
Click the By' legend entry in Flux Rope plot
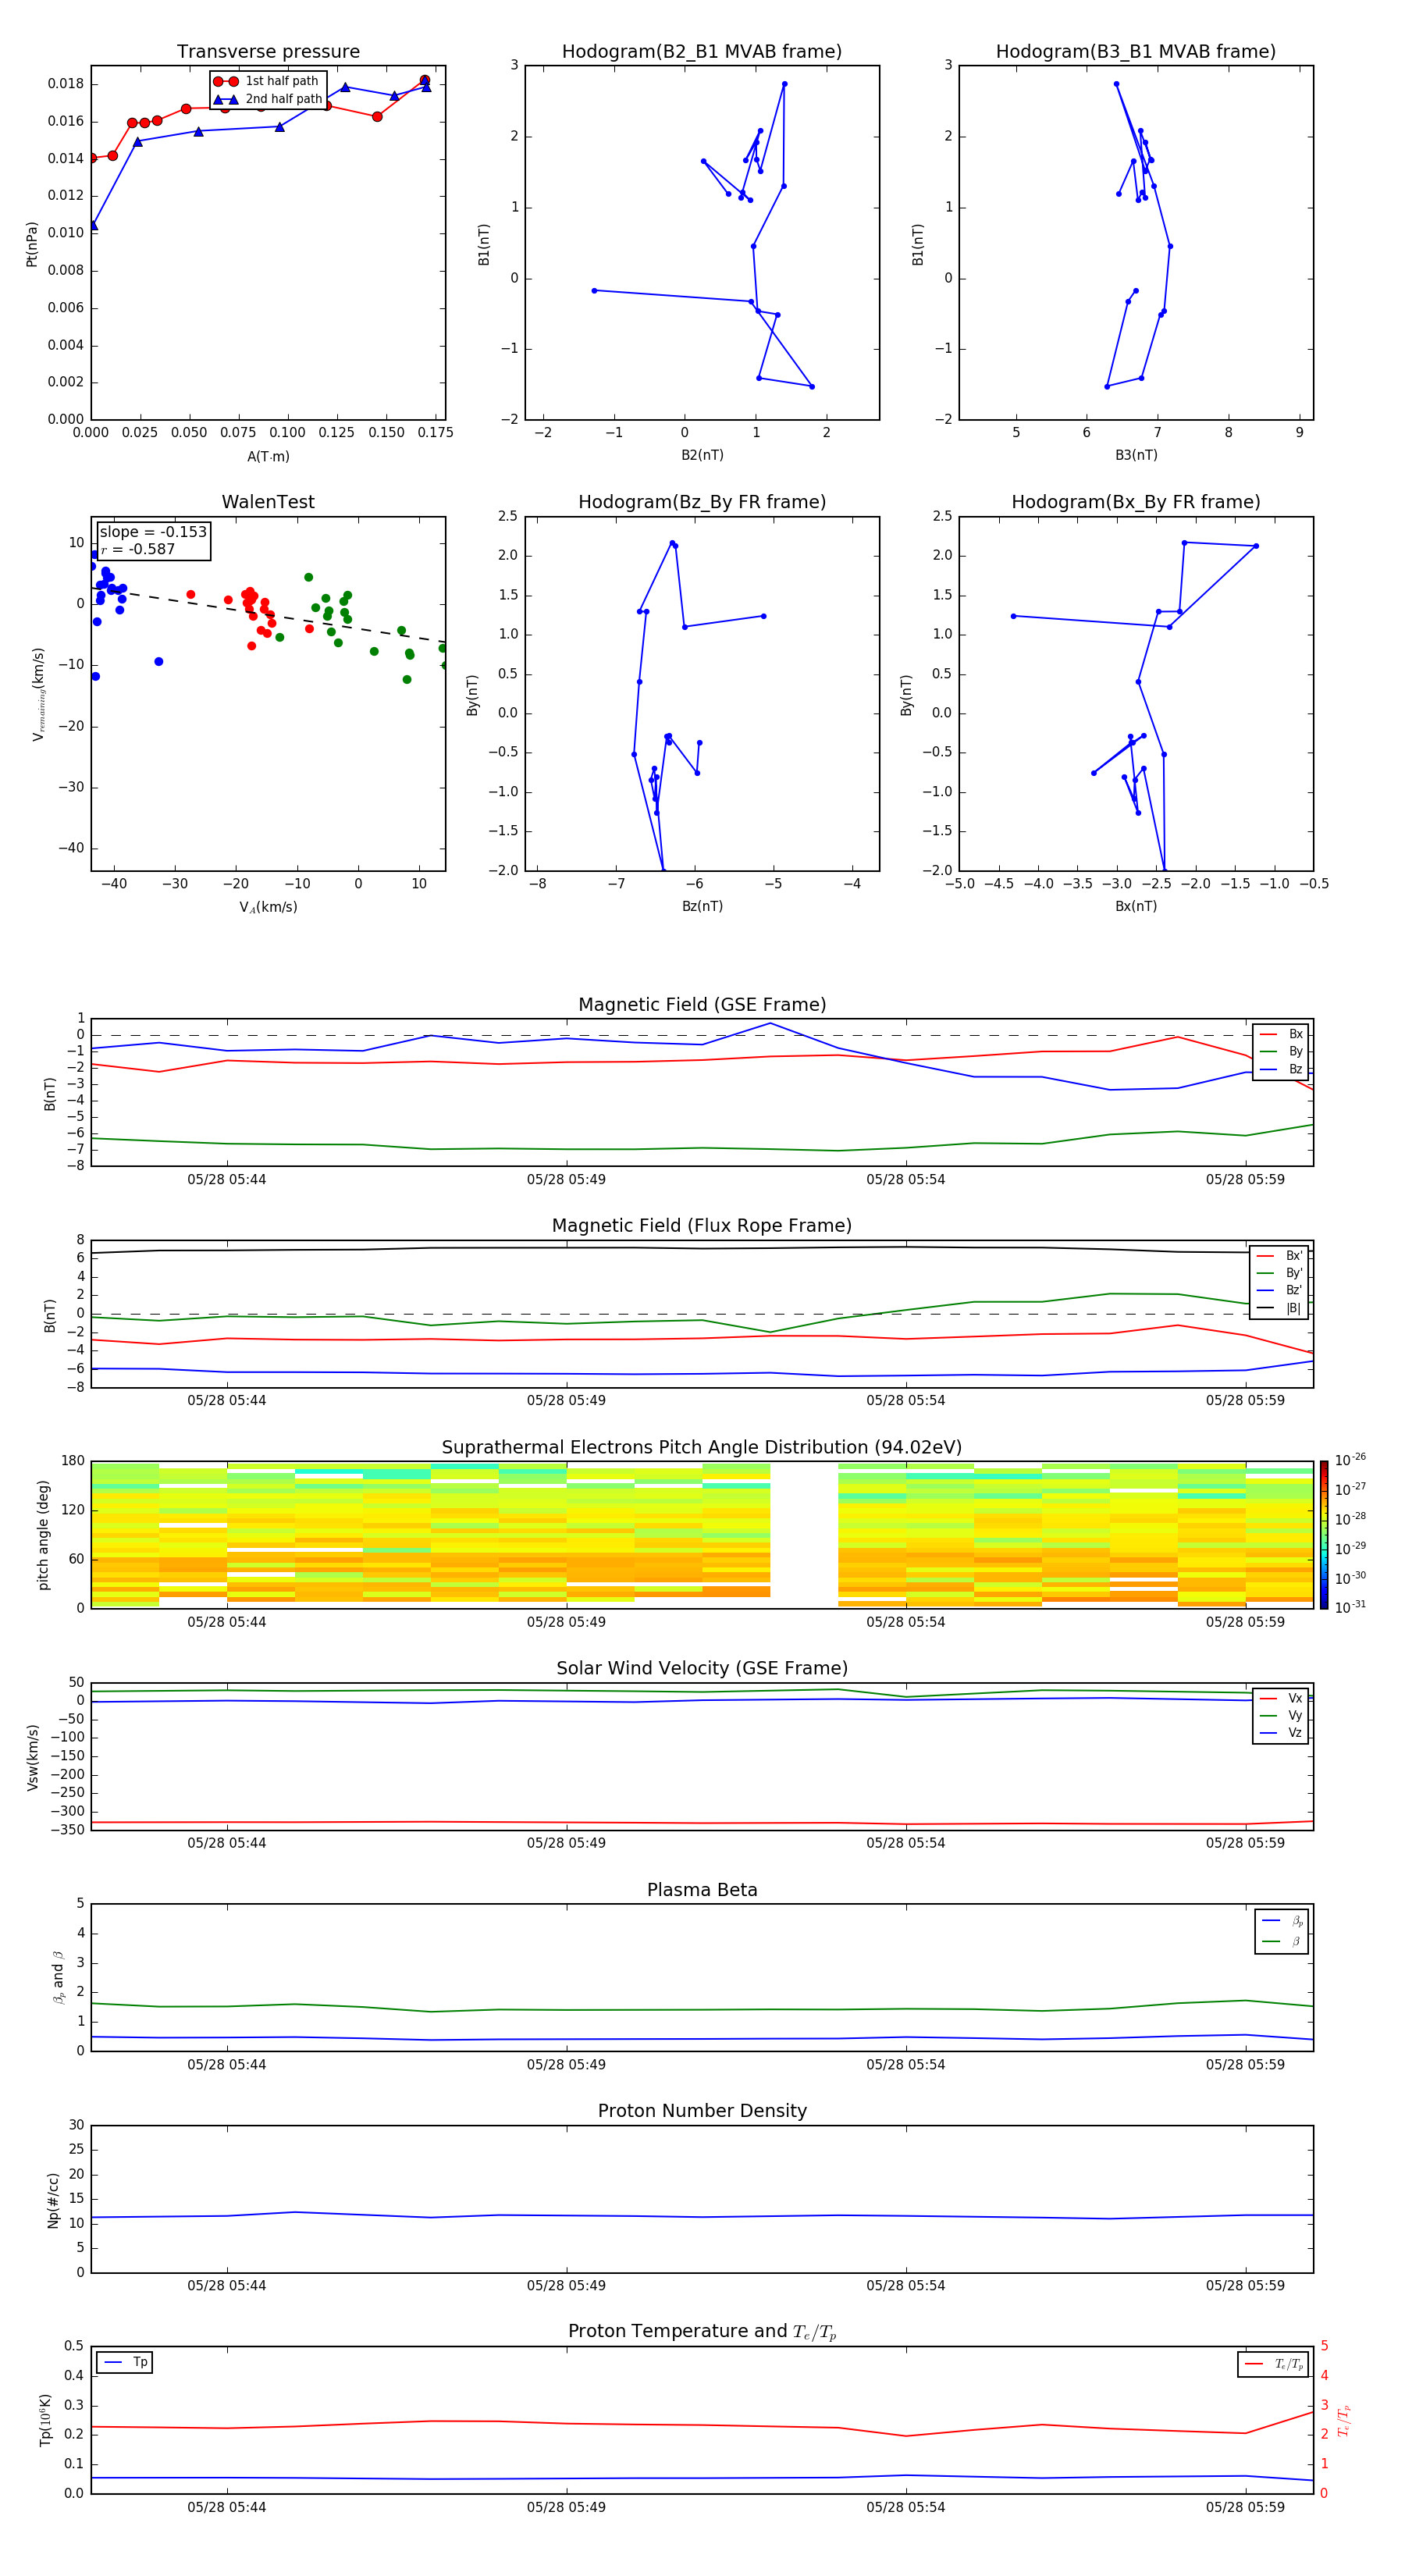(1279, 1273)
